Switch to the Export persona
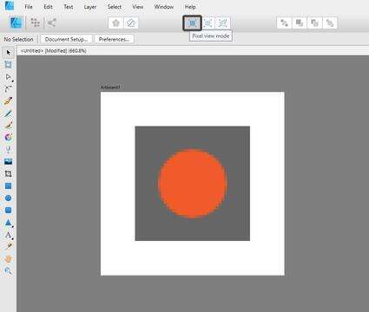The width and height of the screenshot is (369, 312). click(x=51, y=23)
